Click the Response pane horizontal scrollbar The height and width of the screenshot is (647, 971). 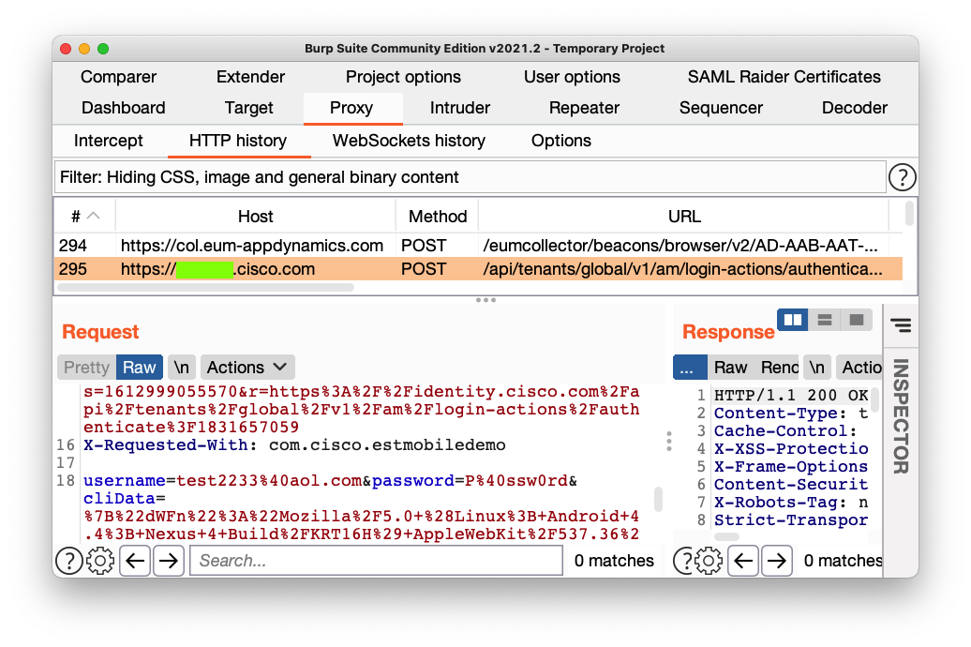pos(727,536)
